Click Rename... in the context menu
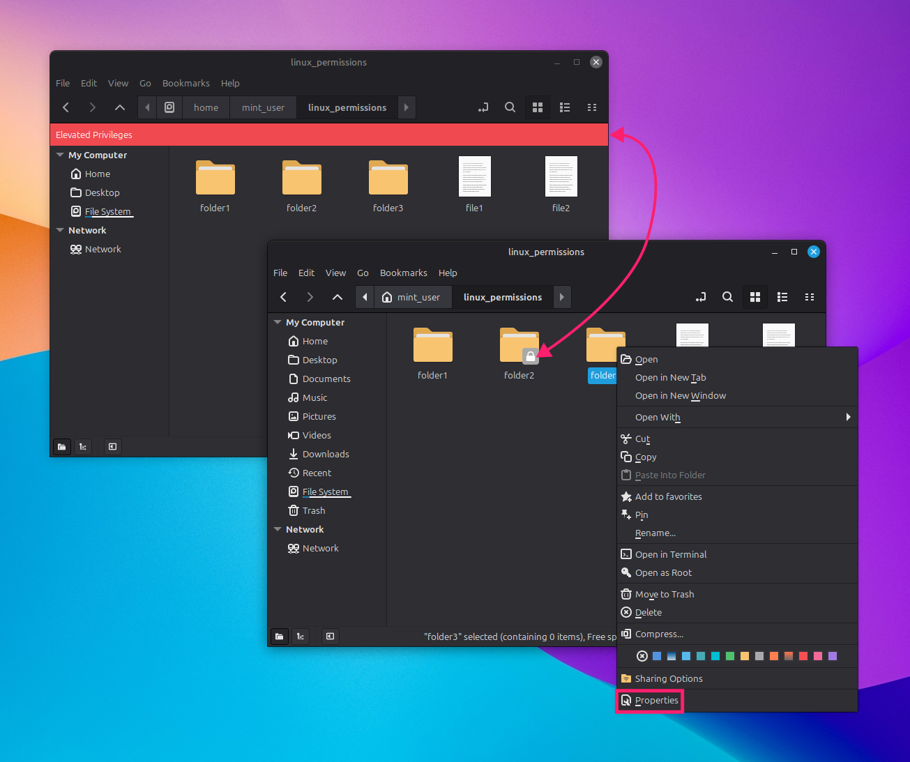The image size is (910, 762). pyautogui.click(x=737, y=533)
